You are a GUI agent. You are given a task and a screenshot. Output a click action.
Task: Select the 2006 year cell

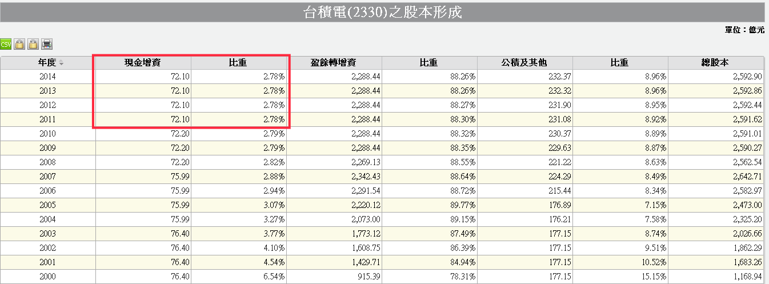(x=48, y=190)
